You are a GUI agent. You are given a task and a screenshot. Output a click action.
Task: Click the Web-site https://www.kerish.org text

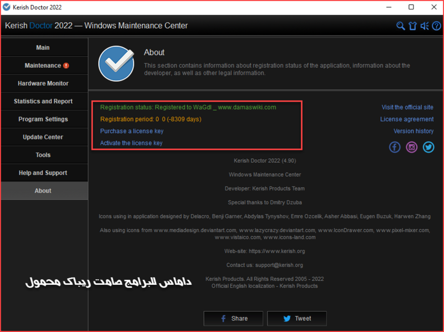pos(265,251)
